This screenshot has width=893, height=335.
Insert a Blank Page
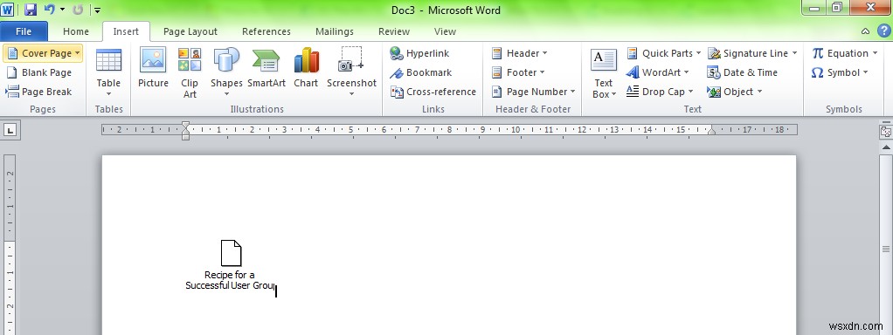coord(38,72)
